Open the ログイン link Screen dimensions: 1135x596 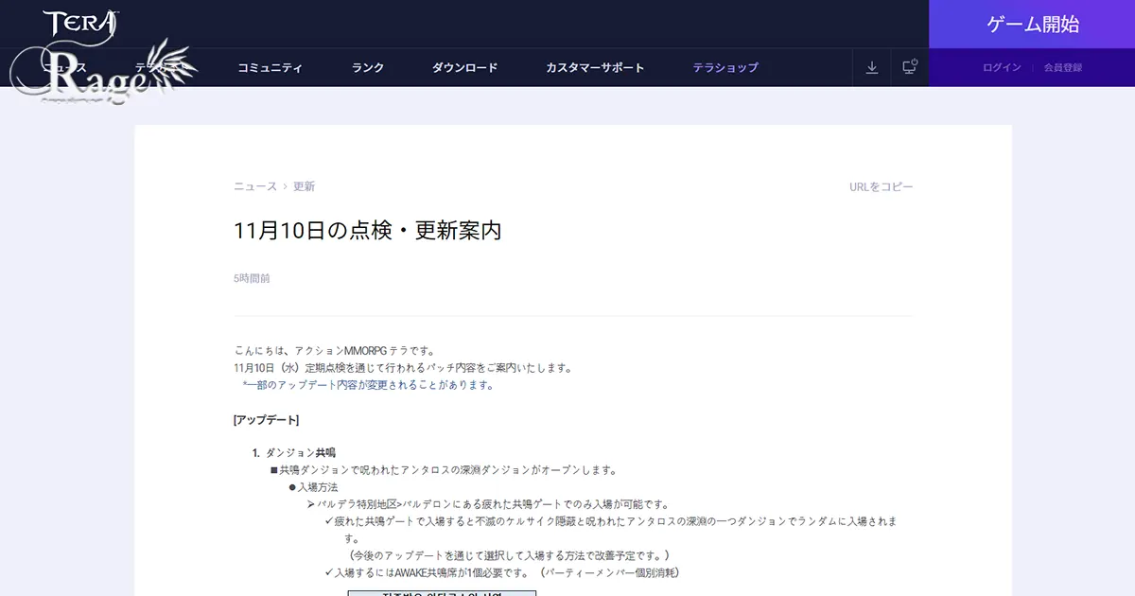pos(1000,67)
